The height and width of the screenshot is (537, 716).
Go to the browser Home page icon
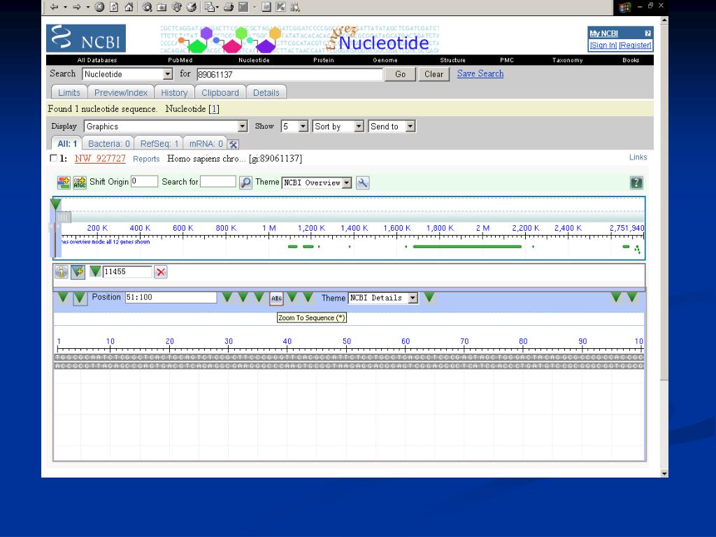coord(129,7)
